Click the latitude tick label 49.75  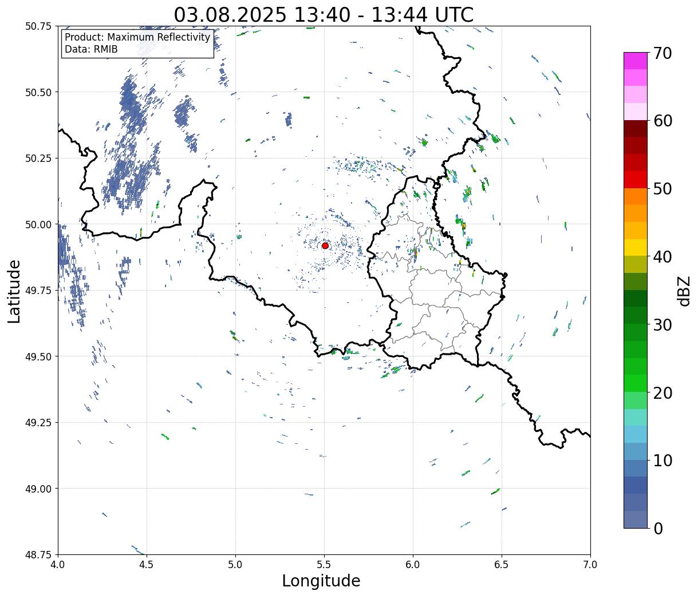[x=38, y=291]
